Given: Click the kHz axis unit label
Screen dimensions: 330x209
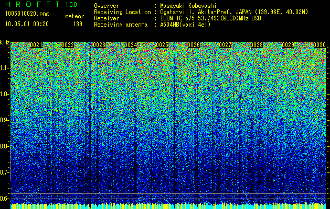Looking at the screenshot, I should pyautogui.click(x=5, y=42).
